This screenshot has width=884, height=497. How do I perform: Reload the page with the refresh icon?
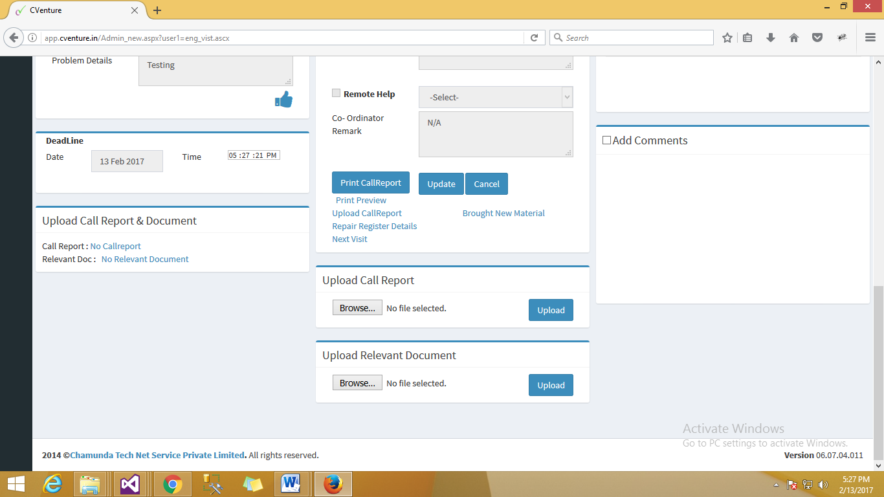coord(534,38)
